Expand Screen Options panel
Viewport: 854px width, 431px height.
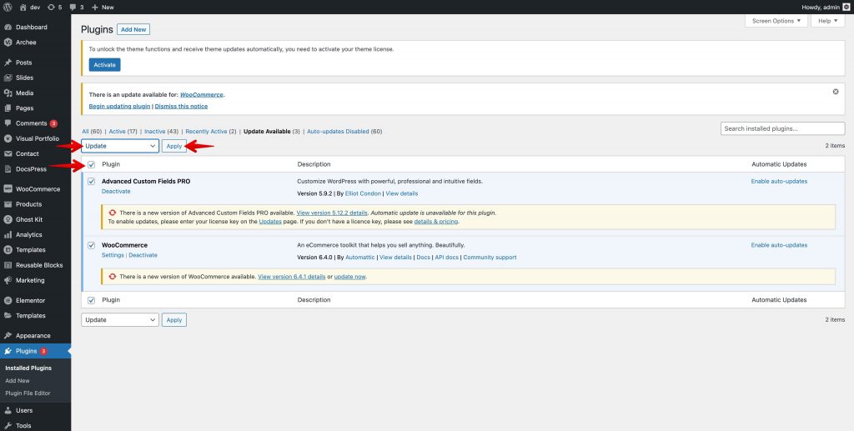776,21
